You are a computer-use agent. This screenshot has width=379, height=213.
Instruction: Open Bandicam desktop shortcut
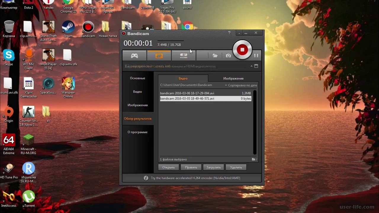click(88, 29)
